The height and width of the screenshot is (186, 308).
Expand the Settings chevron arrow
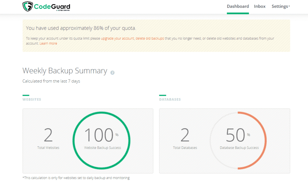coord(289,6)
